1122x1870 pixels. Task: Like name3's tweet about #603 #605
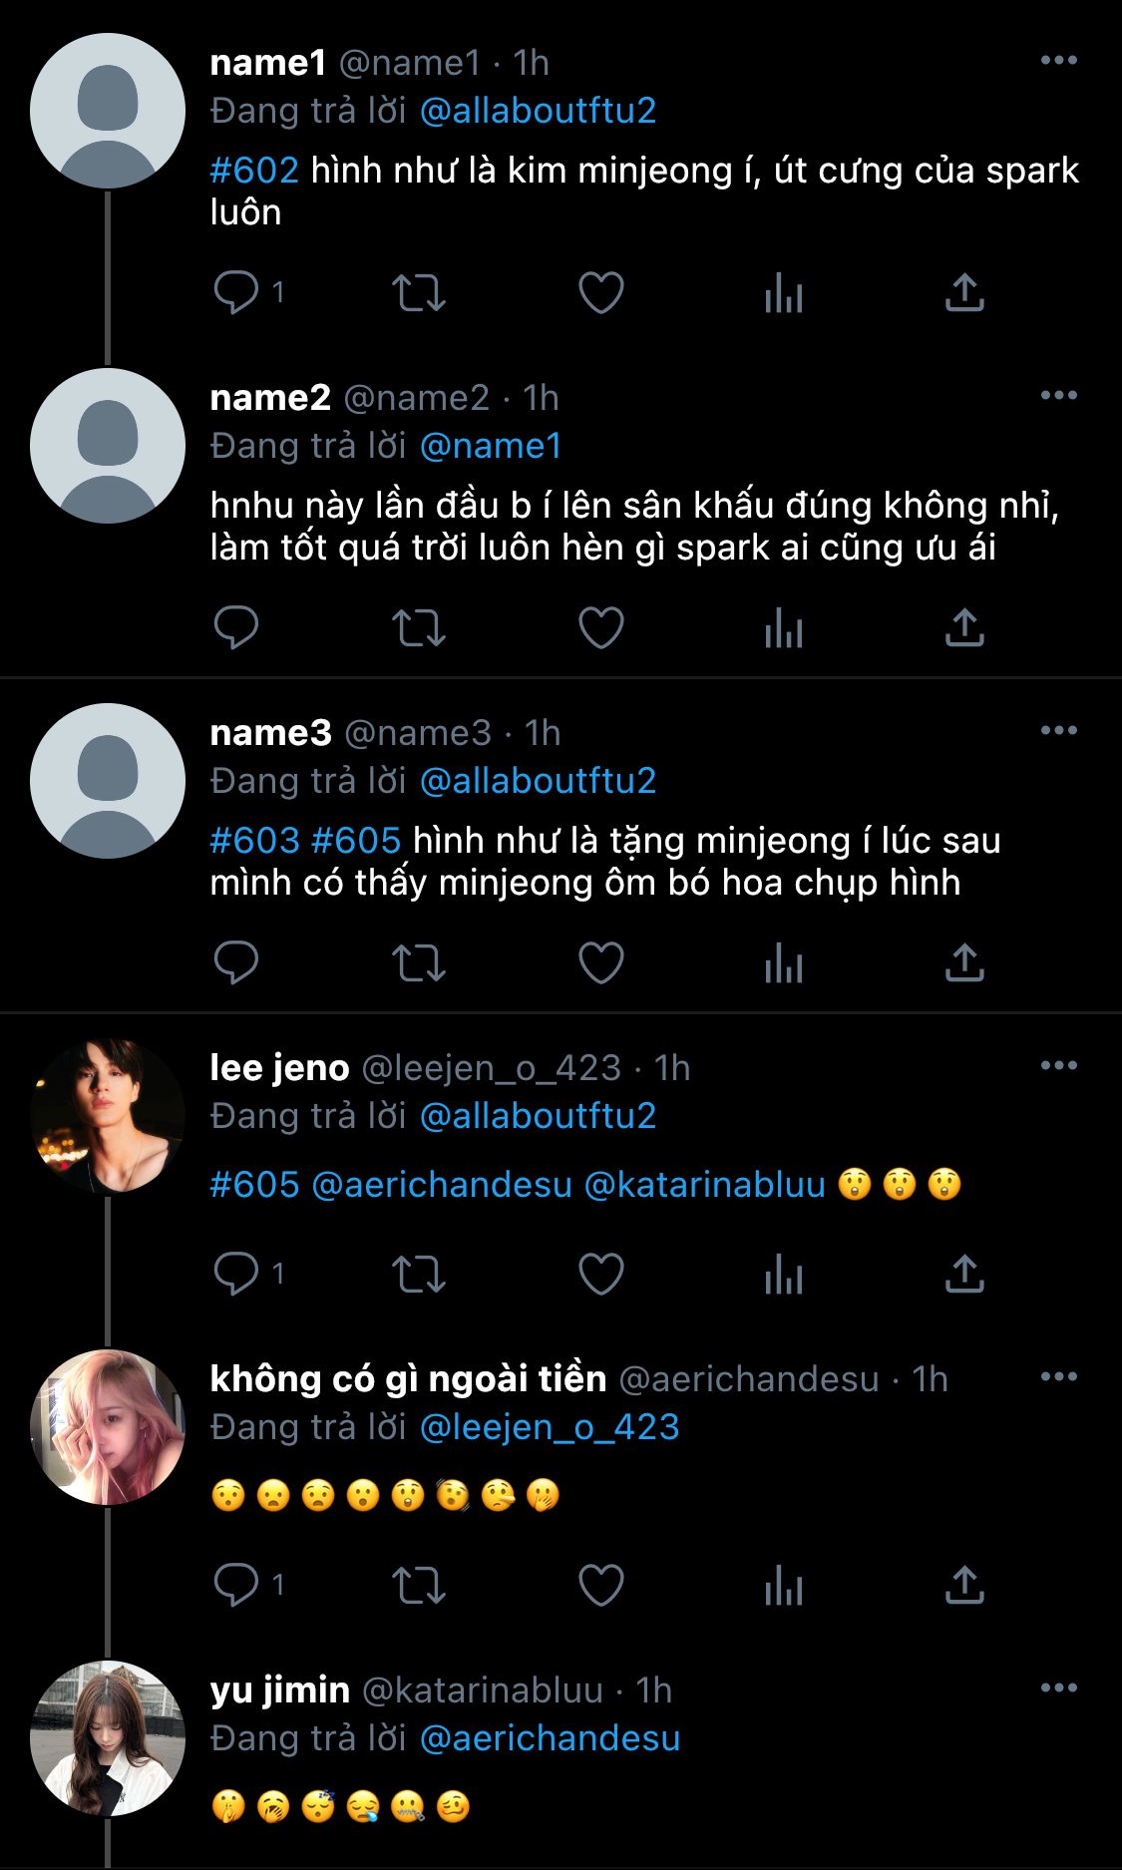point(600,963)
